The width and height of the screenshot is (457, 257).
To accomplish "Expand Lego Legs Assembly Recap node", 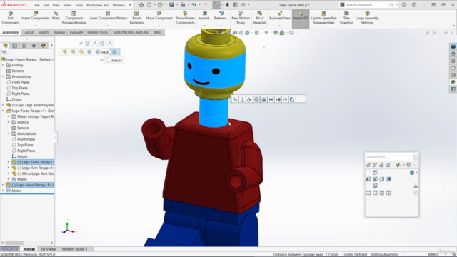I will tap(3, 105).
